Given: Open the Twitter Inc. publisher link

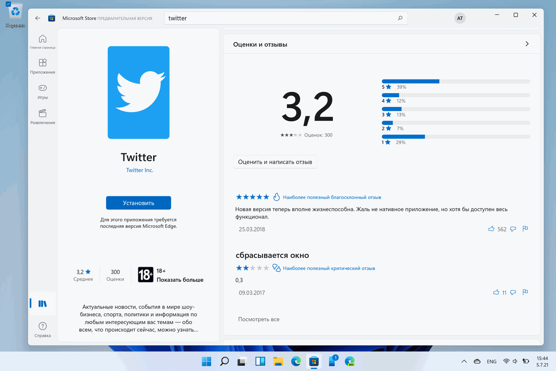Looking at the screenshot, I should (140, 170).
